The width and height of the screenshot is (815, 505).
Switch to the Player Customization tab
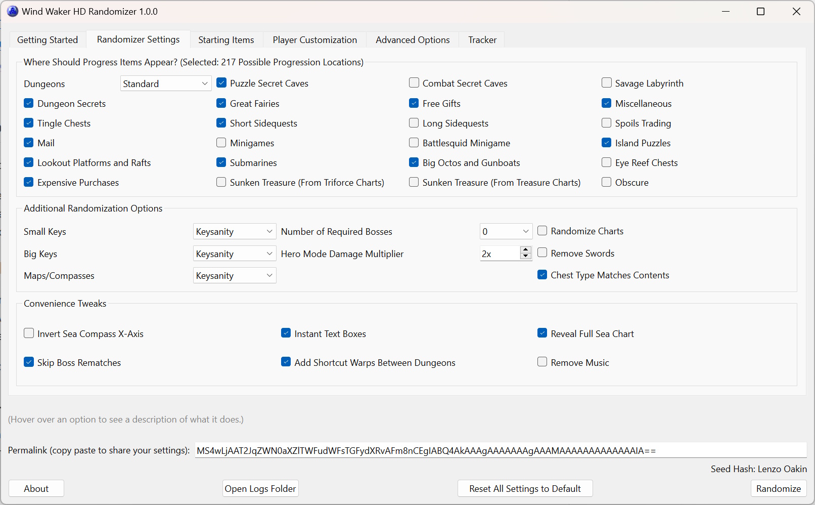coord(314,40)
